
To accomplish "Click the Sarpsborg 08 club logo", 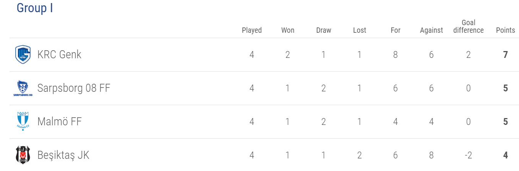I will 23,88.
